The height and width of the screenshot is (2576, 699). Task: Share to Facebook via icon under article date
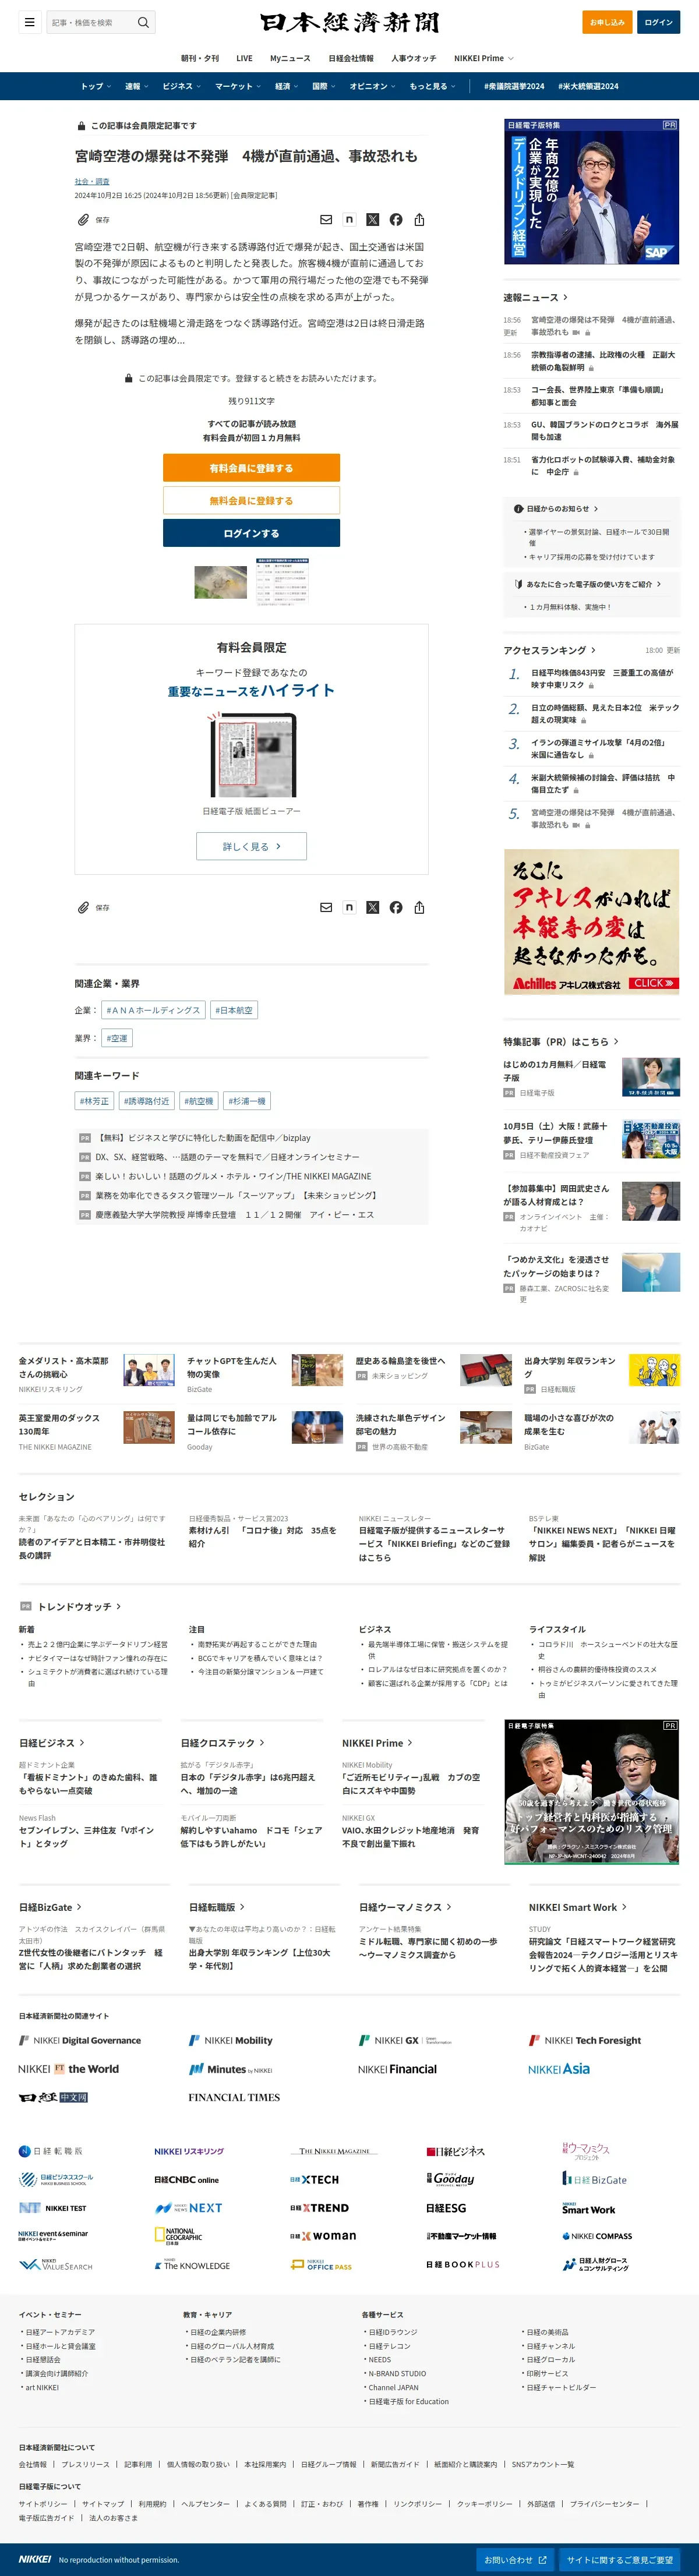point(396,220)
